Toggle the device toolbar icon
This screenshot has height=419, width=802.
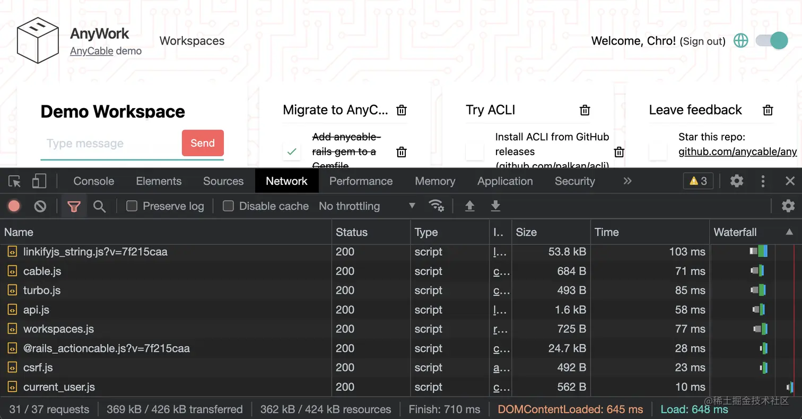tap(39, 181)
